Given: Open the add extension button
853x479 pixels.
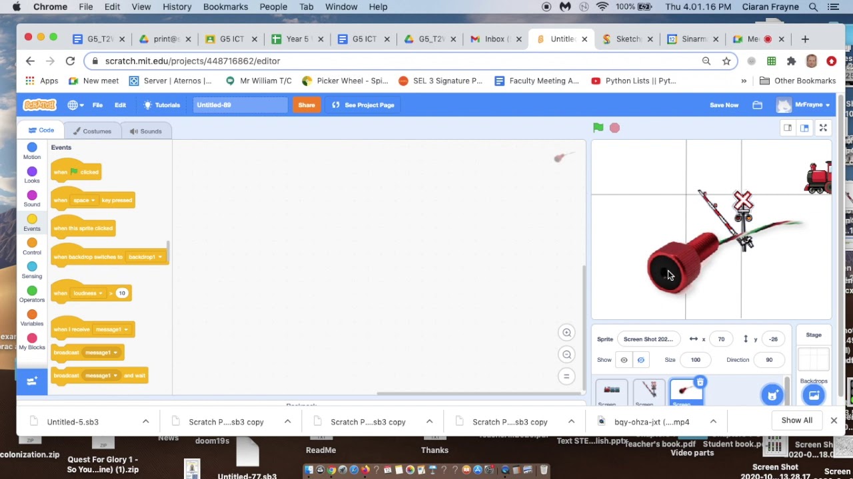Looking at the screenshot, I should (x=31, y=381).
